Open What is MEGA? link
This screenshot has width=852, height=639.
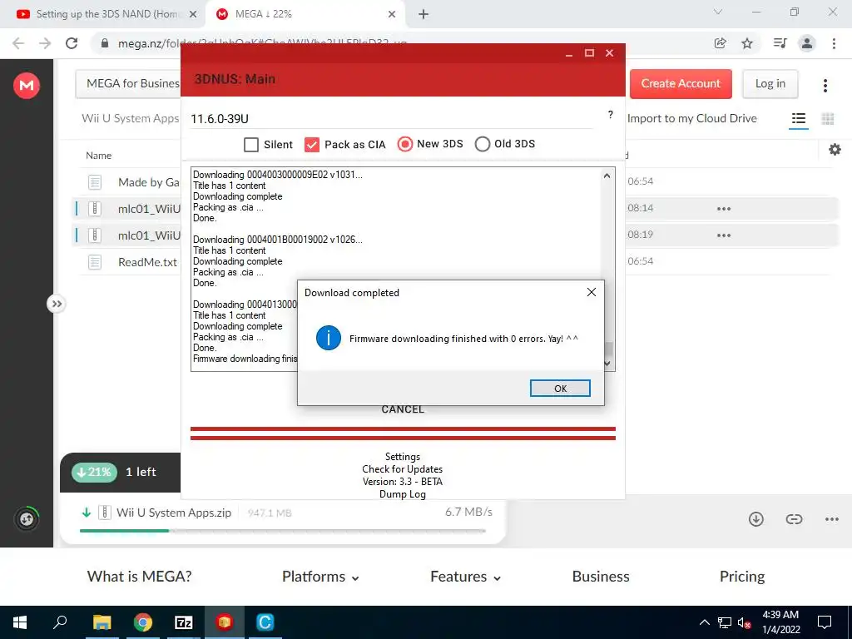pyautogui.click(x=139, y=577)
